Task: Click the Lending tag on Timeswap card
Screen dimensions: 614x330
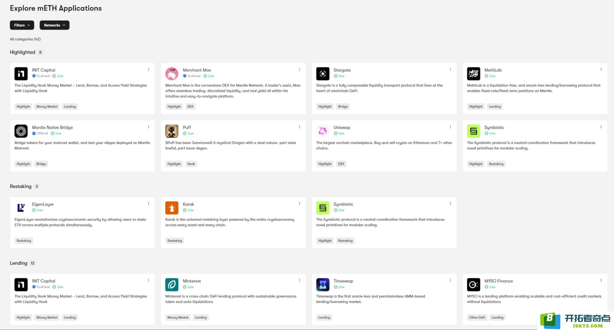Action: pyautogui.click(x=324, y=317)
